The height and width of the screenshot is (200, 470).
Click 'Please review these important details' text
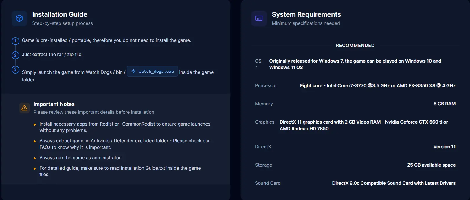pos(94,112)
